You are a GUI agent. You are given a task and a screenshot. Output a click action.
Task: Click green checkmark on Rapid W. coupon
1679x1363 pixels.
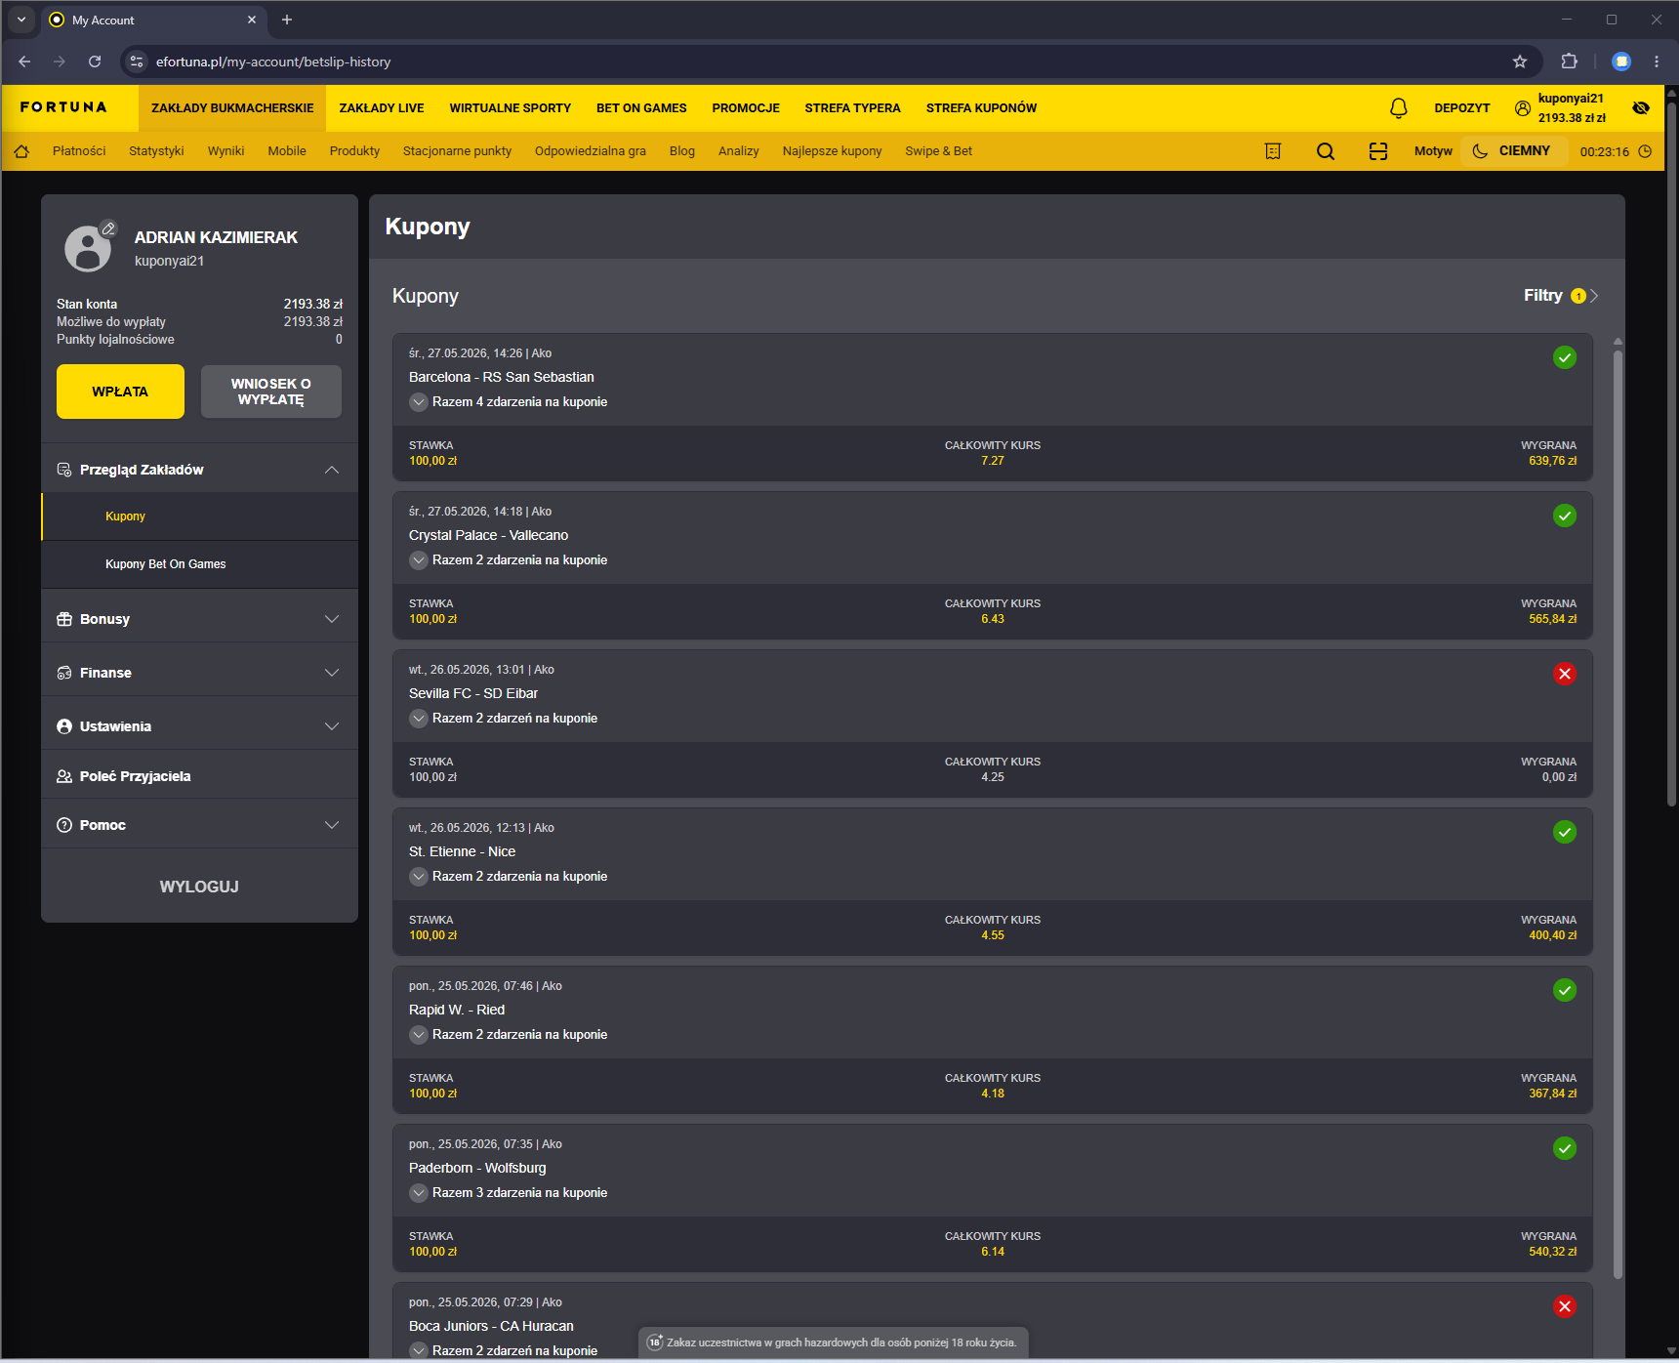(1565, 990)
